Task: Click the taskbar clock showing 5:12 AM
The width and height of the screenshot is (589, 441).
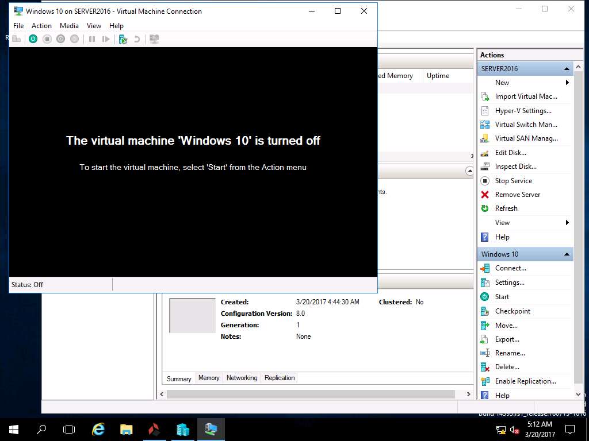Action: tap(540, 430)
